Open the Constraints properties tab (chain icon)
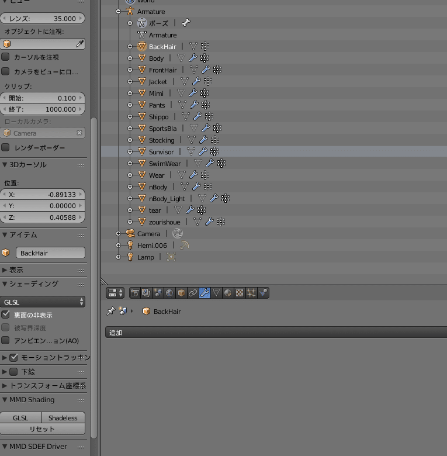 tap(193, 293)
